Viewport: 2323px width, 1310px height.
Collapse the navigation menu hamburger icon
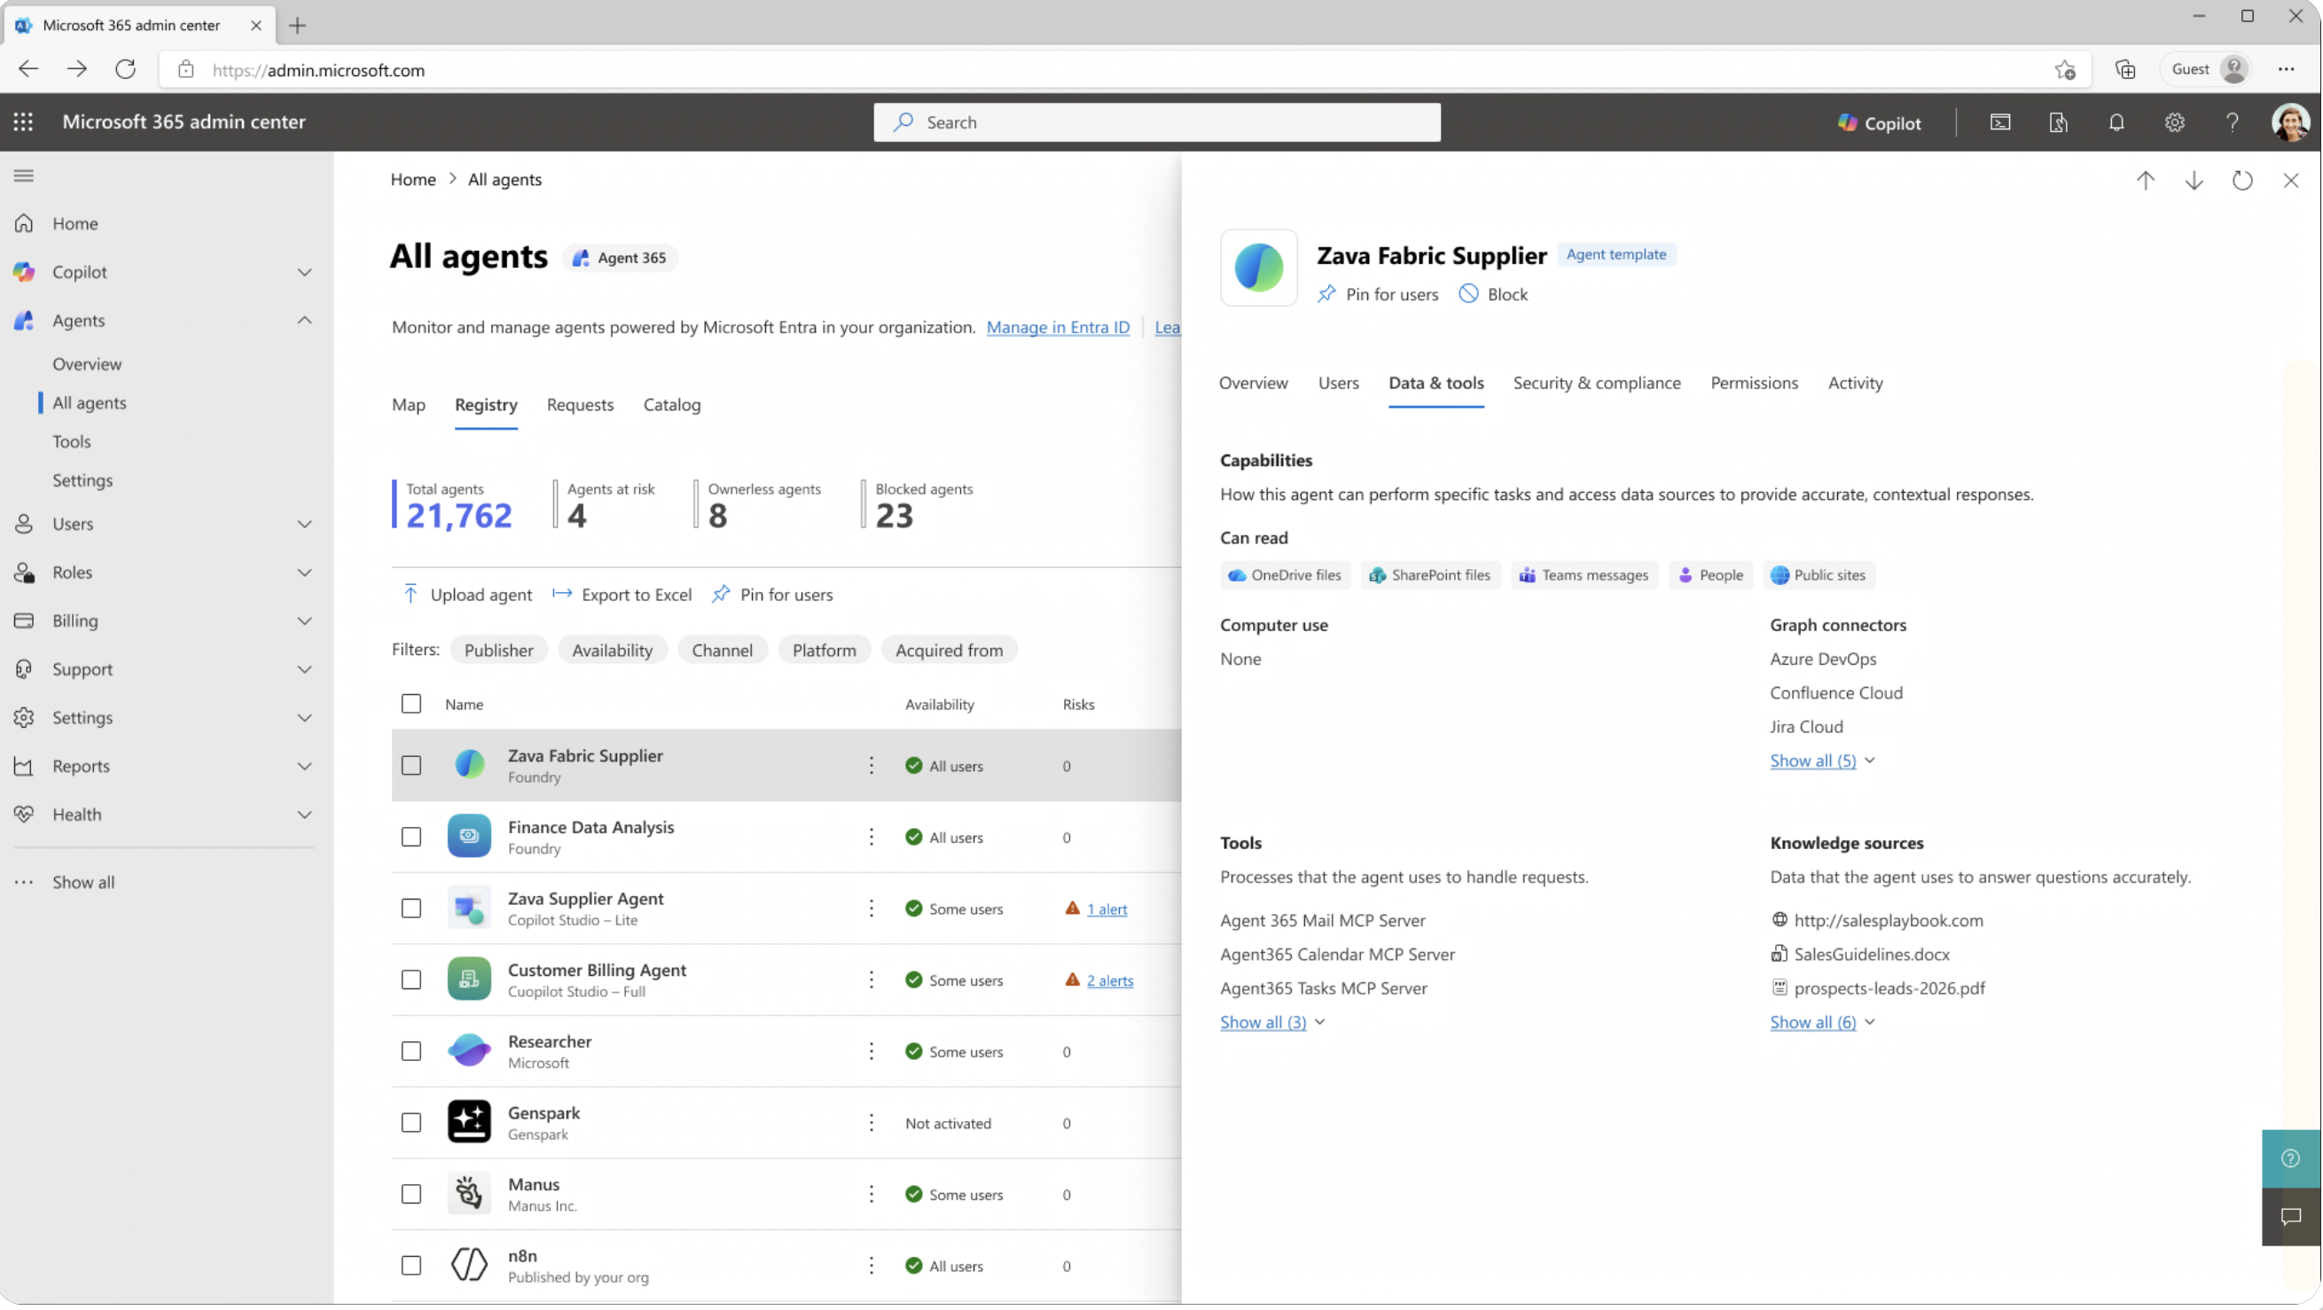pyautogui.click(x=24, y=175)
